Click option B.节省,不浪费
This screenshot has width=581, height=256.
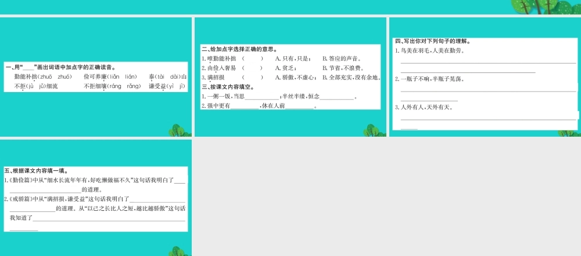coord(343,68)
